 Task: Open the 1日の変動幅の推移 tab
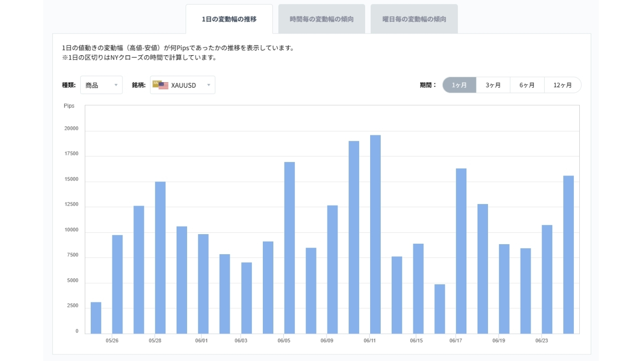point(229,19)
